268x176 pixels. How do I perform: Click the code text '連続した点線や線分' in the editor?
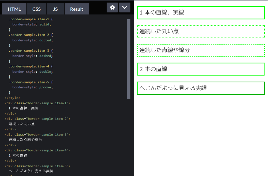point(25,140)
